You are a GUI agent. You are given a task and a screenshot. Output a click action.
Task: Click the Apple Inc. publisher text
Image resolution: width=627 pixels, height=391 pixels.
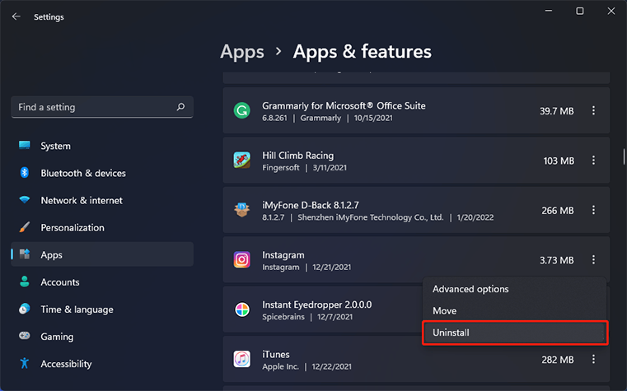(280, 366)
